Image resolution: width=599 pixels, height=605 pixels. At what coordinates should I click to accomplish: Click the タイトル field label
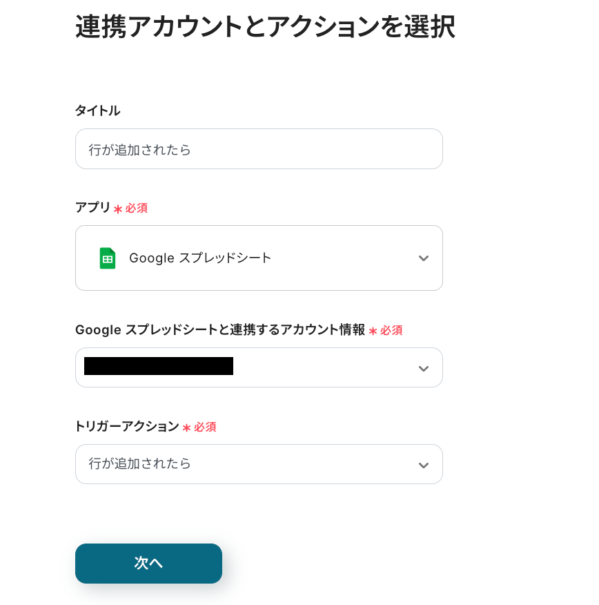point(97,111)
